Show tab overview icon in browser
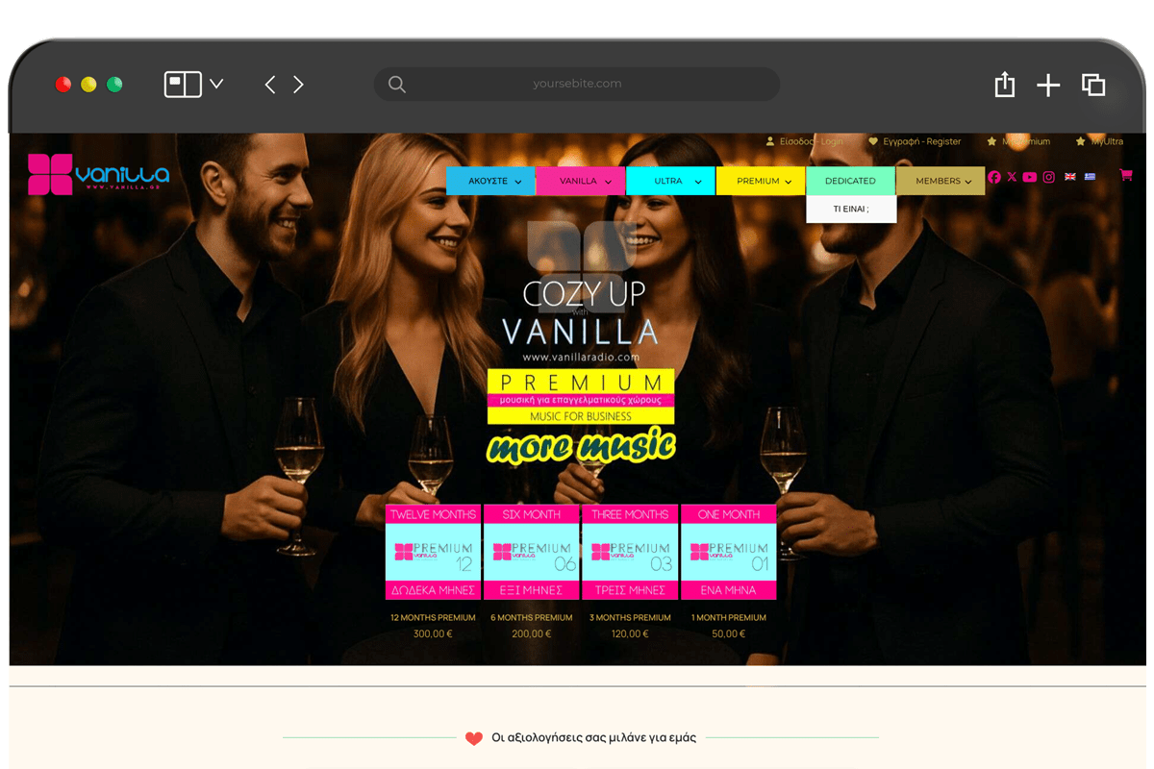The width and height of the screenshot is (1154, 769). click(x=1093, y=85)
